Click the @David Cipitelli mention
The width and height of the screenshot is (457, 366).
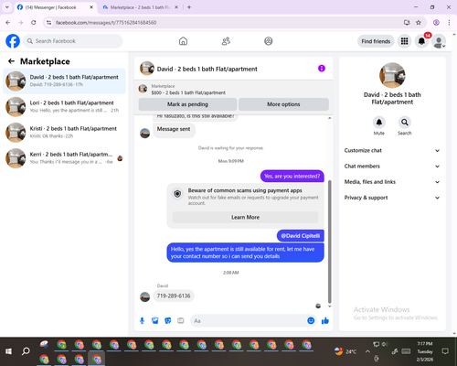point(301,236)
